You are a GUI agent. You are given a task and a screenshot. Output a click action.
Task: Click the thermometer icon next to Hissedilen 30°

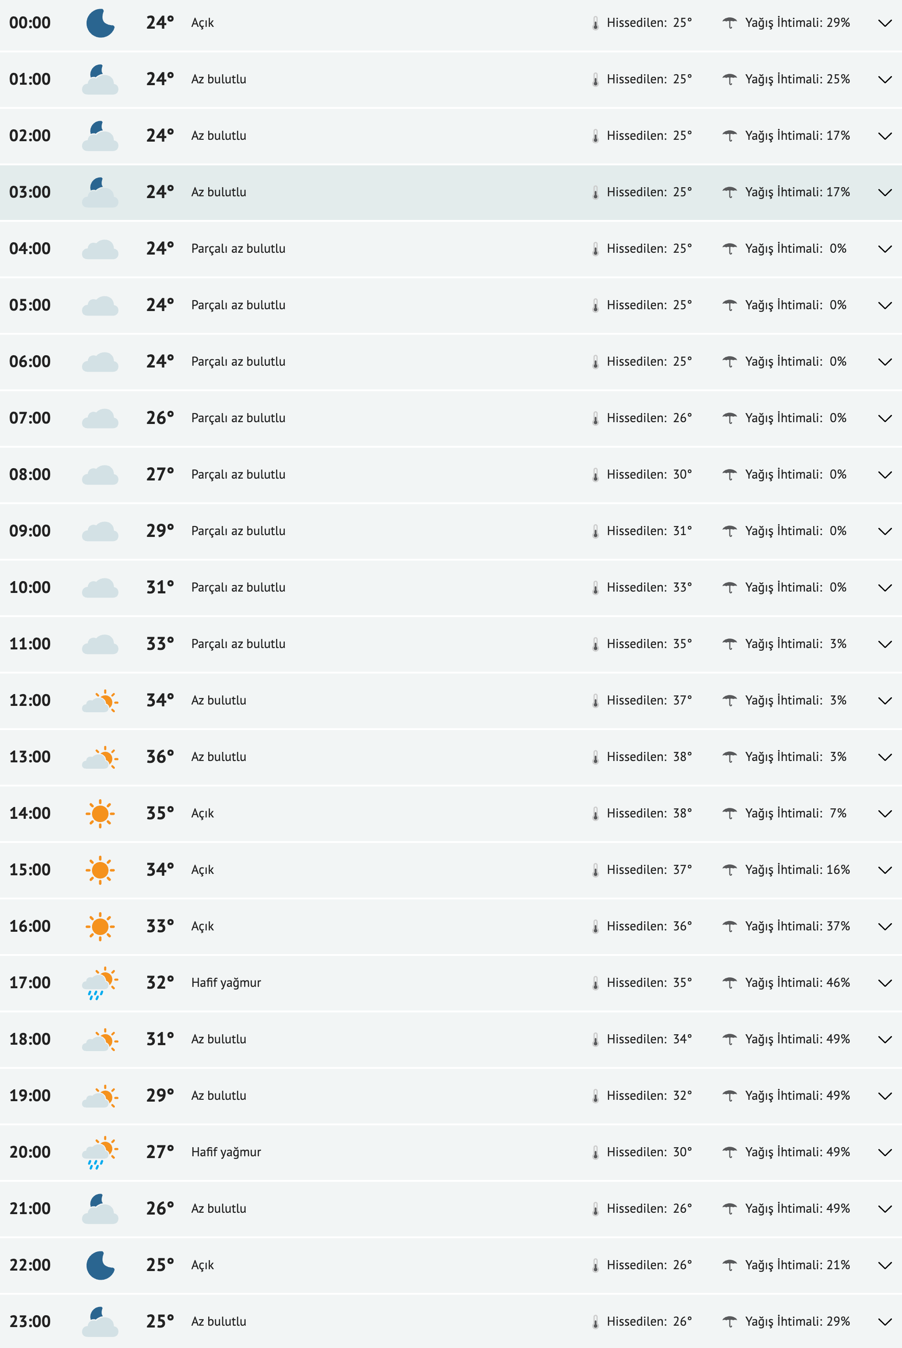pos(595,475)
